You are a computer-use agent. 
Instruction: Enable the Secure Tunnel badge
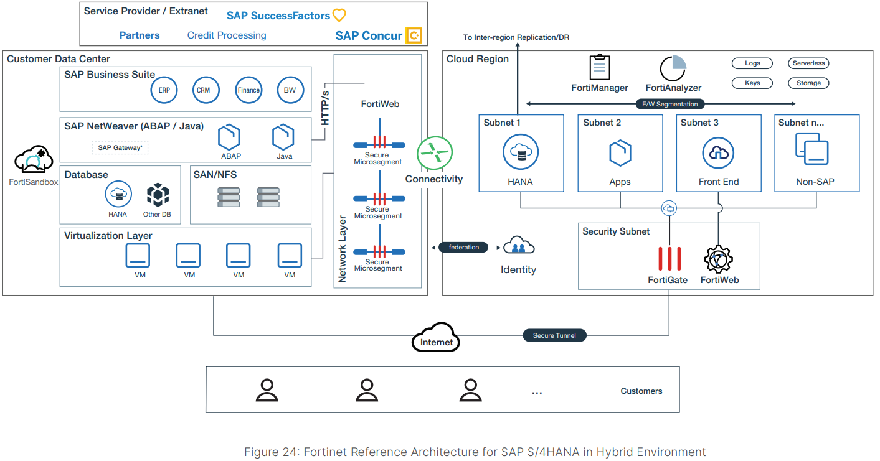tap(554, 335)
